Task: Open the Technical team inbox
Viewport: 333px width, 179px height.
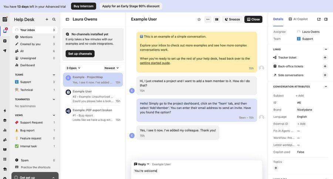Action: click(x=35, y=90)
